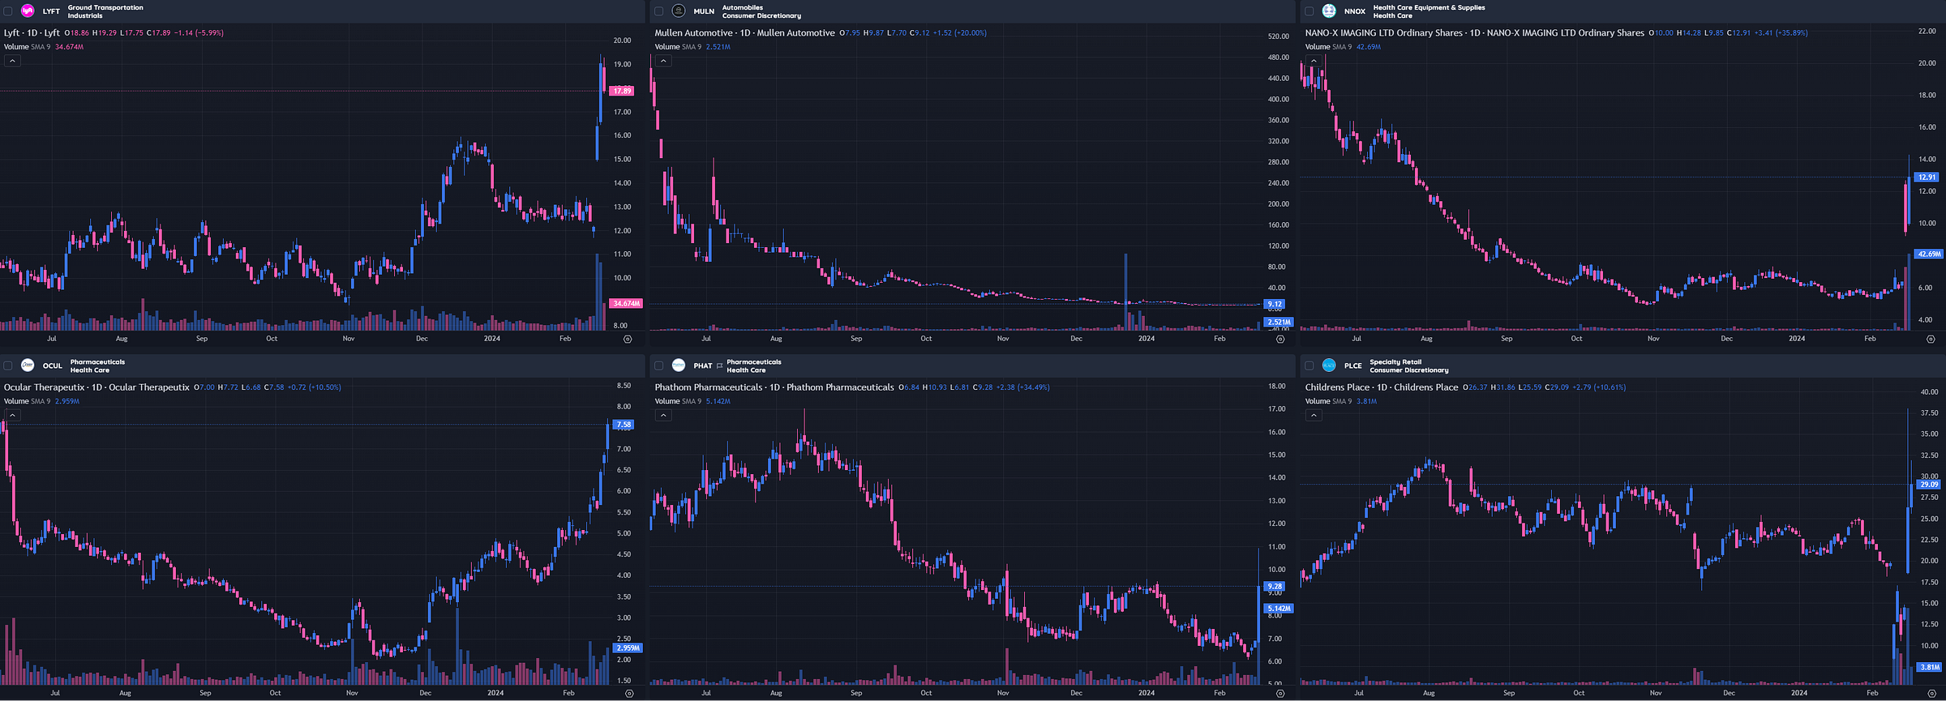Open chart settings gear on NNOX chart
The width and height of the screenshot is (1946, 701).
1931,340
